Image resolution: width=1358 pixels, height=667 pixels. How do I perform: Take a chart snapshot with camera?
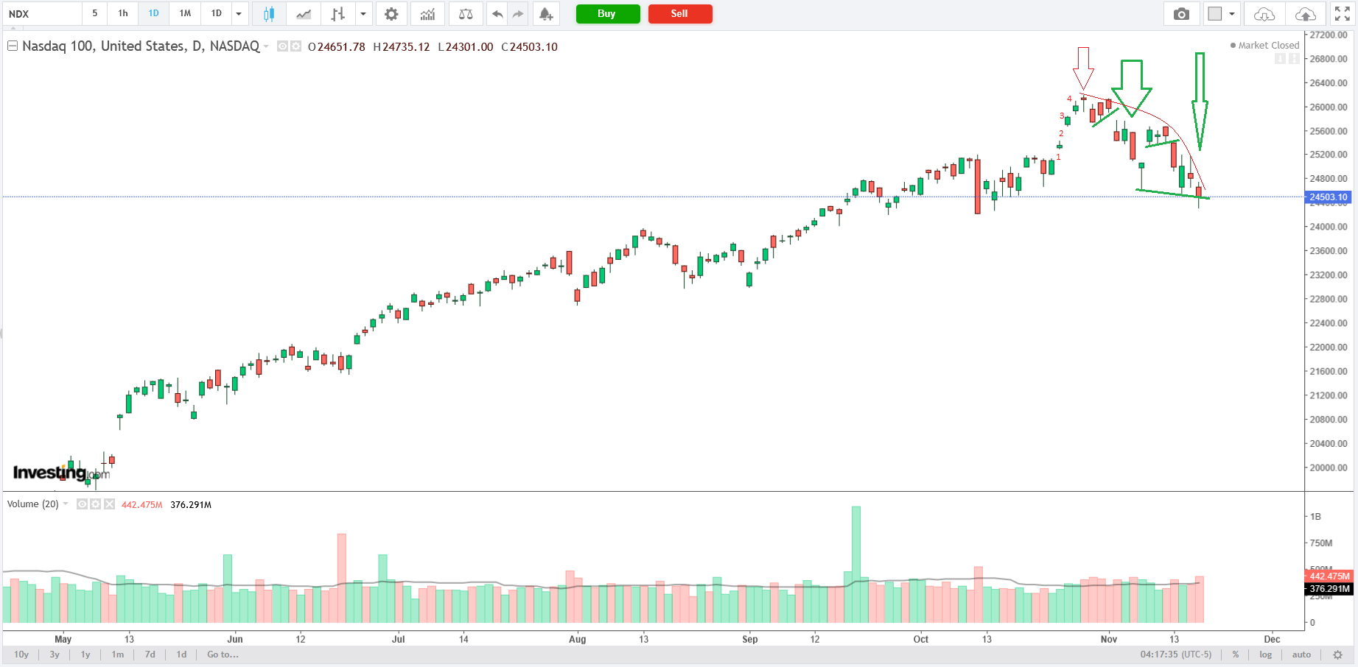tap(1181, 14)
